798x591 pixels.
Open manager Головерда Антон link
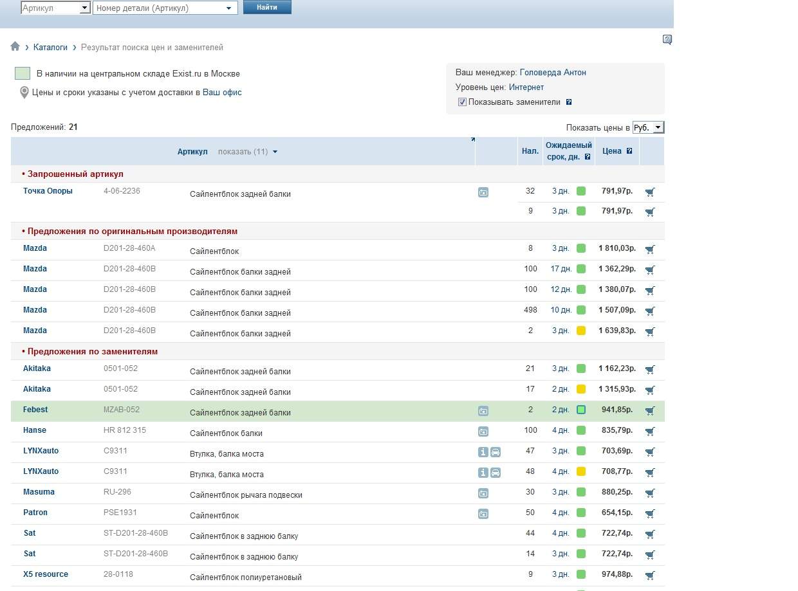click(x=553, y=73)
